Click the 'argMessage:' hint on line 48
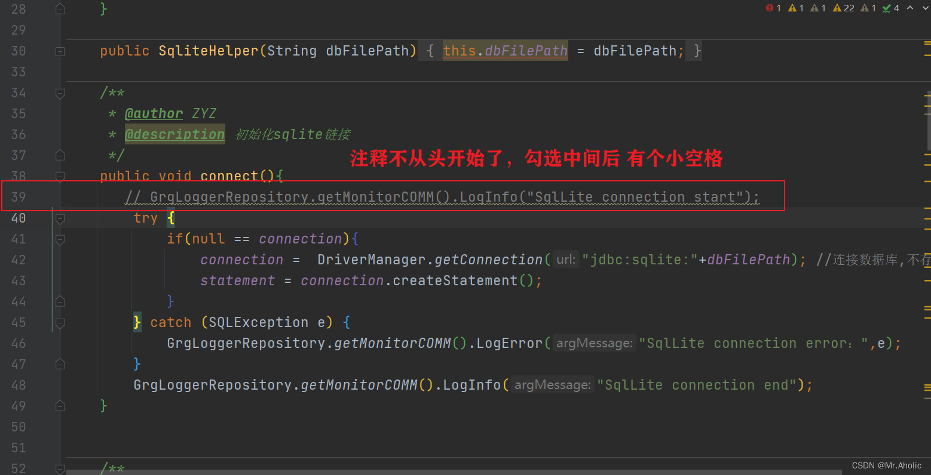 point(552,385)
